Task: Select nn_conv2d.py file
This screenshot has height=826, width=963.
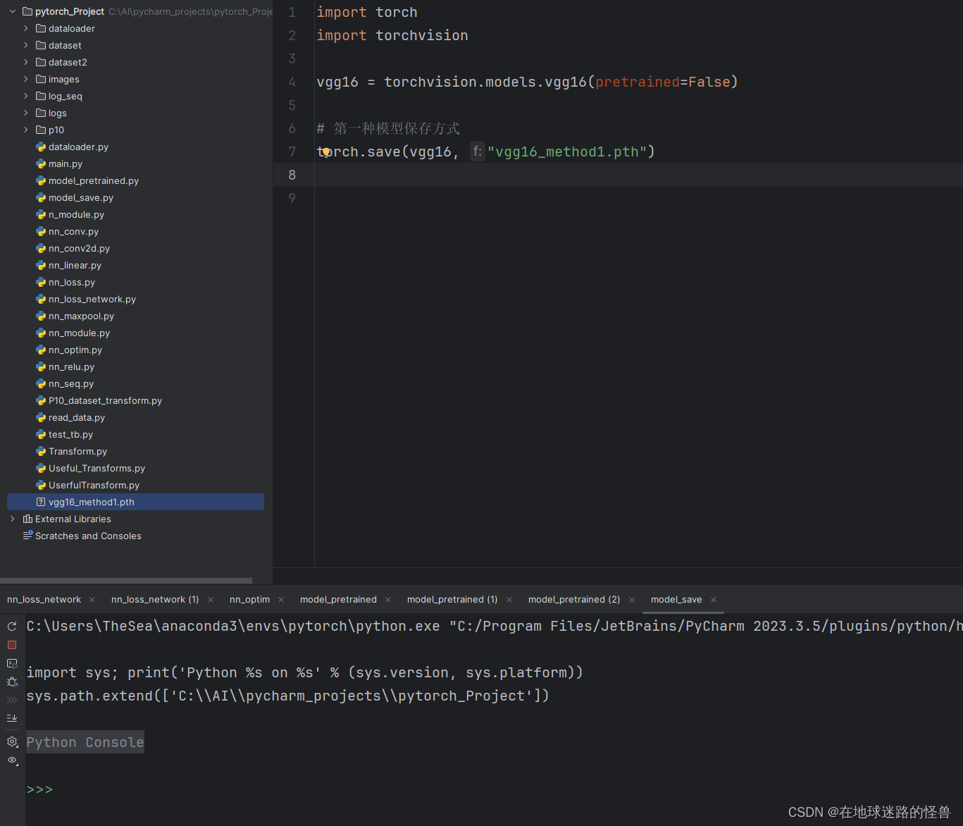Action: [x=79, y=248]
